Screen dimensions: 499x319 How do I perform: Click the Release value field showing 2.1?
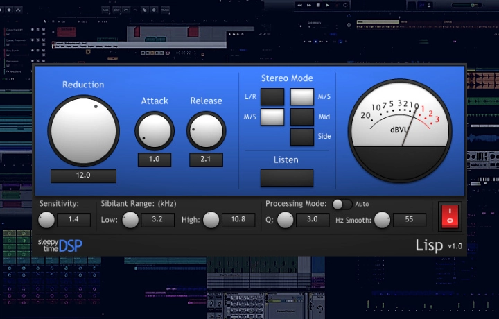click(206, 159)
